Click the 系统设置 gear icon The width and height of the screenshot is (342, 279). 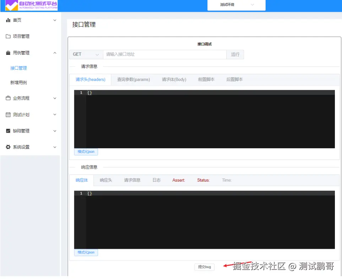pyautogui.click(x=8, y=147)
